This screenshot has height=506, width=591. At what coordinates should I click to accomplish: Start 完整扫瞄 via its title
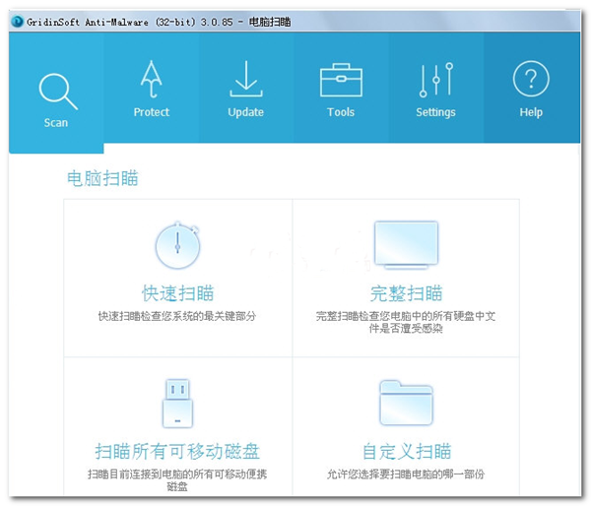pyautogui.click(x=406, y=292)
